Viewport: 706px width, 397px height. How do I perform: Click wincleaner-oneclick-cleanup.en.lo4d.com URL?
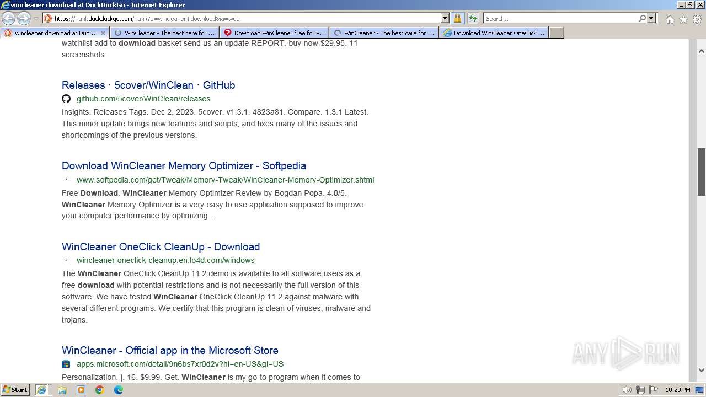coord(165,260)
